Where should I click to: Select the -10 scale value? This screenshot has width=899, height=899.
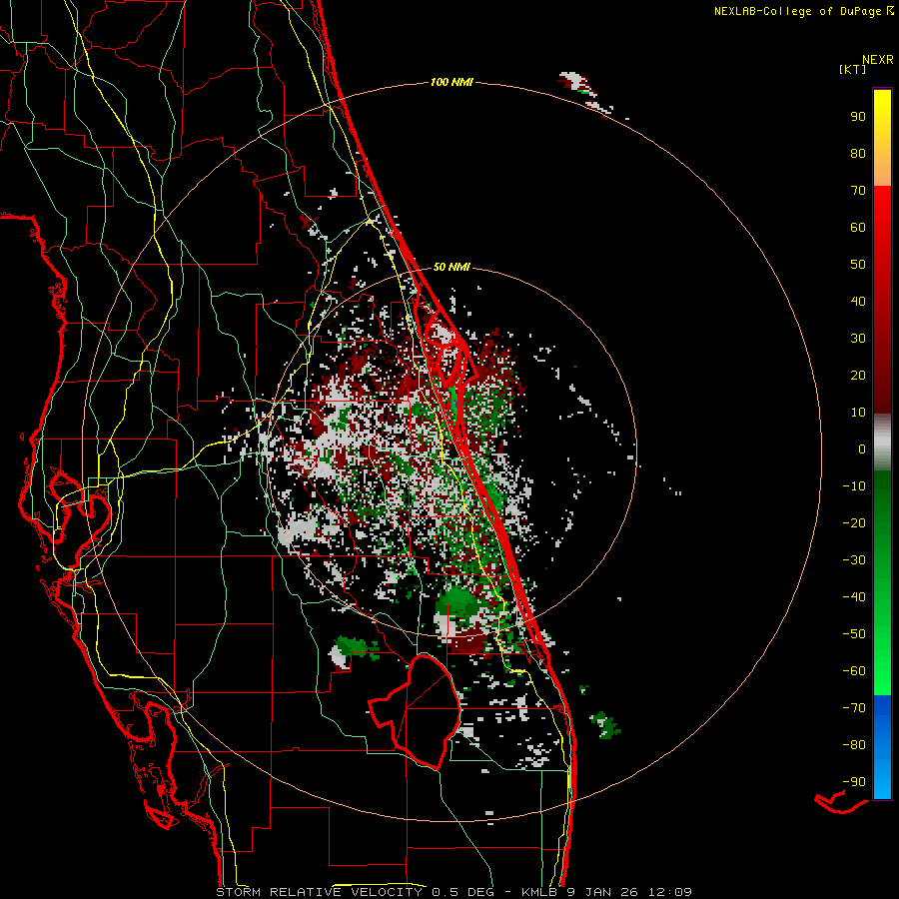click(854, 486)
